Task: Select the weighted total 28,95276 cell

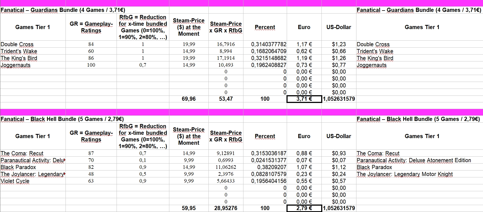Action: click(226, 208)
